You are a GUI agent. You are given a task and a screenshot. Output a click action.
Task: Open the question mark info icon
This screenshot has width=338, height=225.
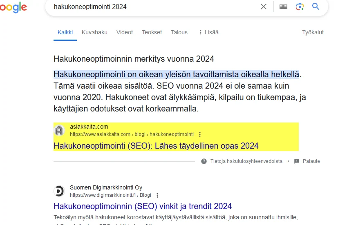pyautogui.click(x=204, y=161)
